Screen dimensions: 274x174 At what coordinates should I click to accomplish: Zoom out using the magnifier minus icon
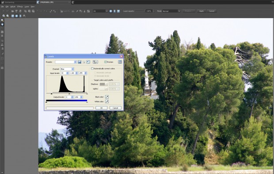tap(8, 16)
